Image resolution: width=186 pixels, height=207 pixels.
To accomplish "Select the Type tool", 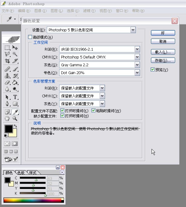I will [15, 97].
